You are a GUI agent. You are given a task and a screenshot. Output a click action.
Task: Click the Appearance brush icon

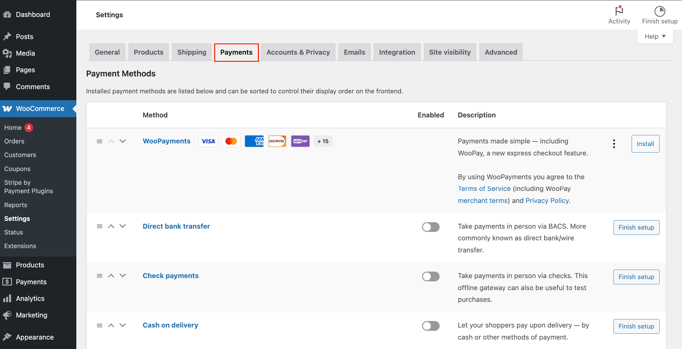coord(7,337)
